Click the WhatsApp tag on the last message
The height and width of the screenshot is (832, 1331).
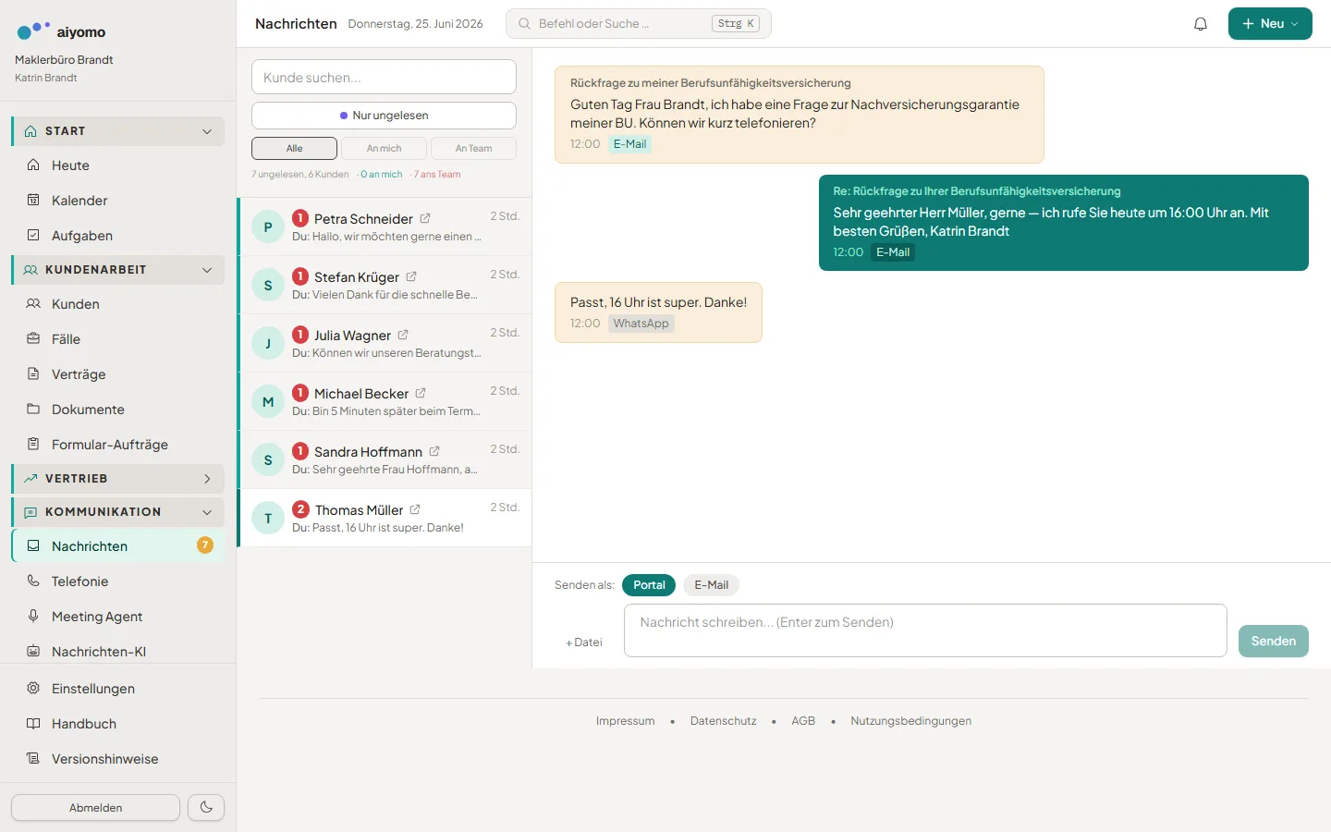click(641, 324)
